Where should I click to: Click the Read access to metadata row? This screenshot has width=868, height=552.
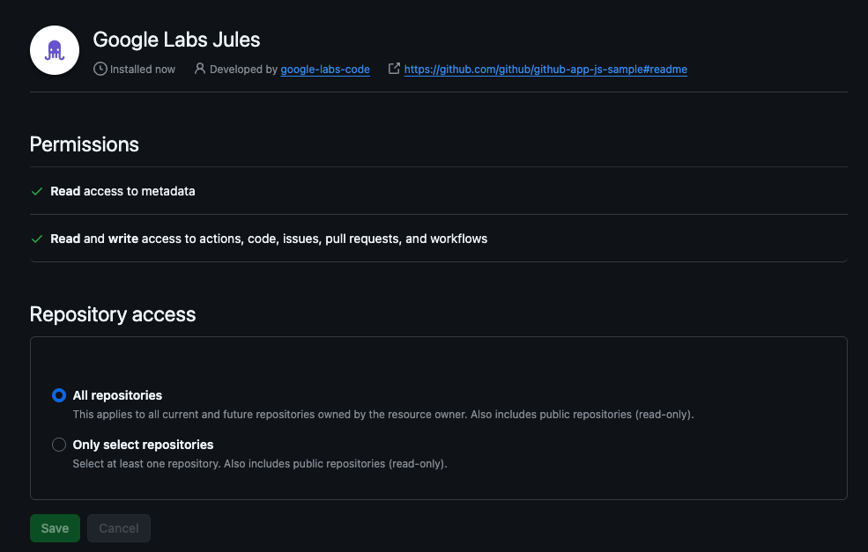(x=439, y=191)
